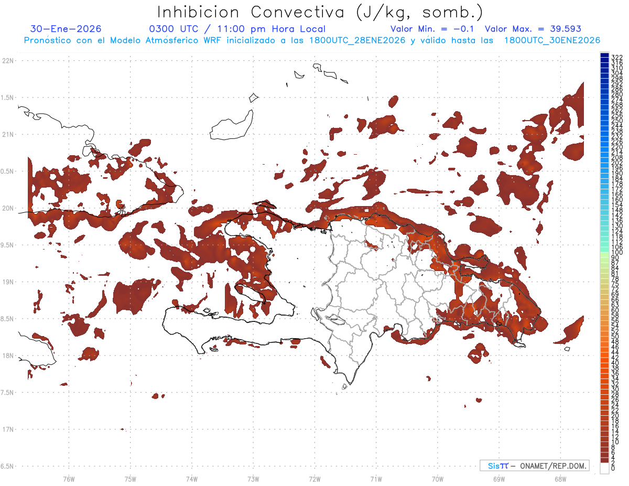Screen dimensions: 629x486
Task: Click the "Valor Max. = 39.593" value
Action: click(533, 29)
